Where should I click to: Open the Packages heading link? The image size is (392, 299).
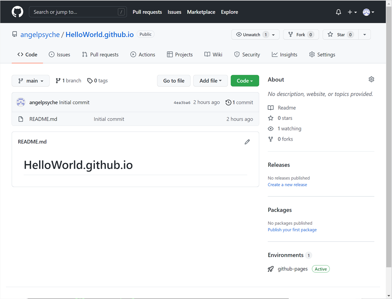[280, 210]
